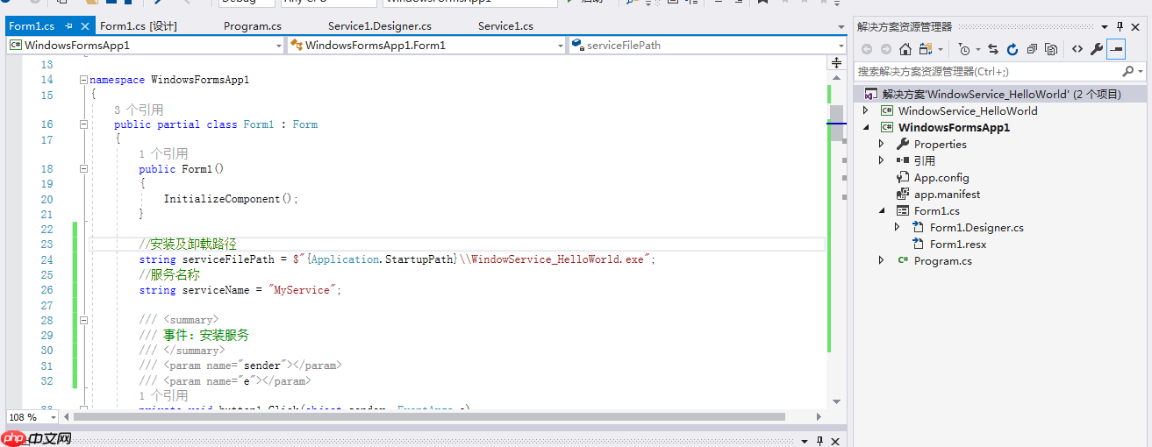
Task: Expand the WindowService_HelloWorld project node
Action: point(865,110)
